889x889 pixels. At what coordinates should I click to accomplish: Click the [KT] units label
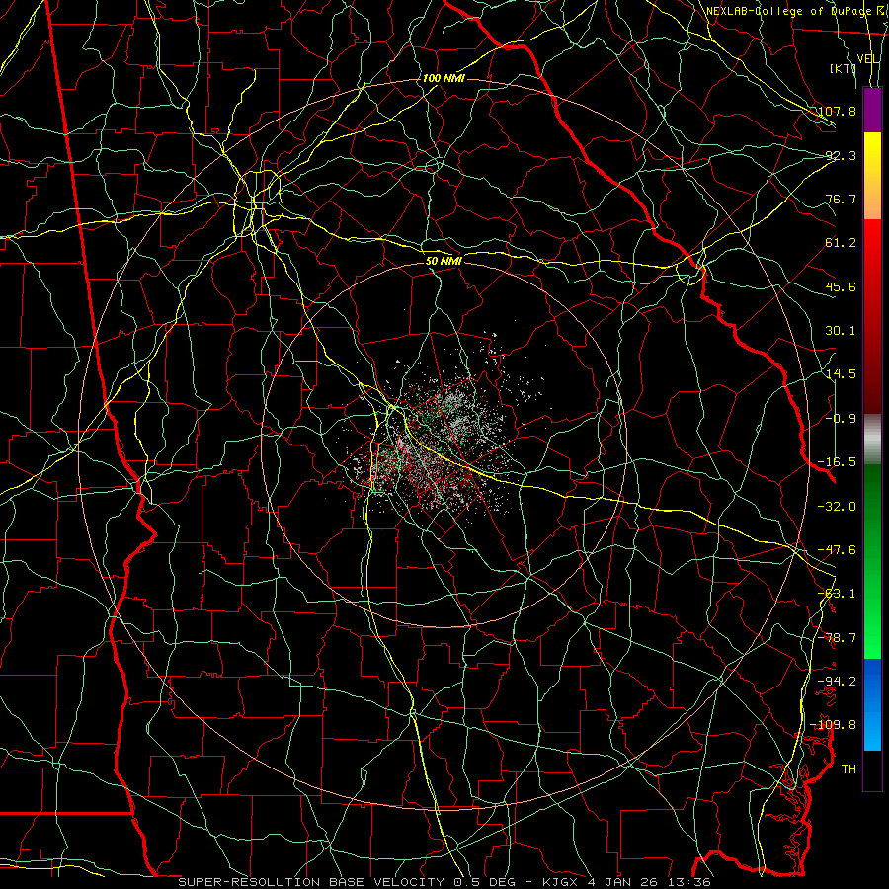(844, 68)
